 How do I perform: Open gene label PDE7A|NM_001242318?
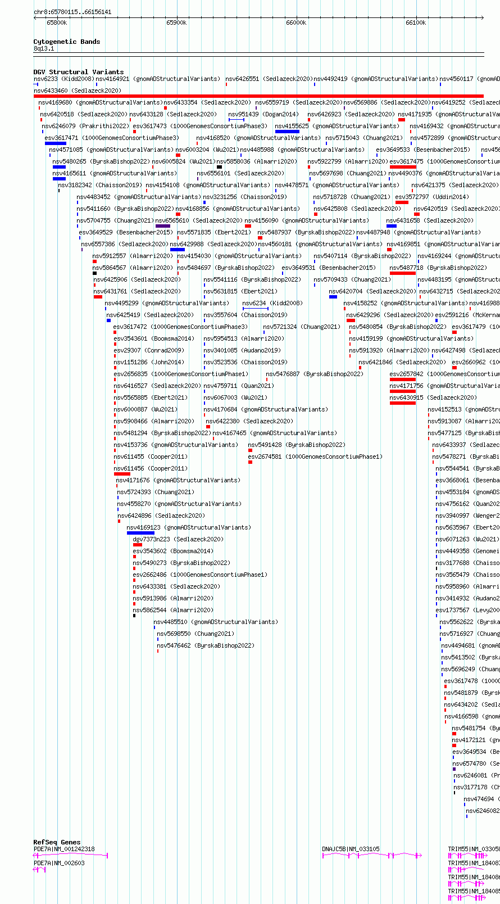point(64,849)
